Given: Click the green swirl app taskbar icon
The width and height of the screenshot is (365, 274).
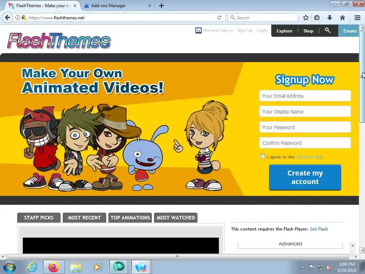Looking at the screenshot, I should (x=119, y=267).
